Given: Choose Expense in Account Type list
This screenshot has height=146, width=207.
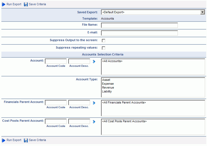Looking at the screenshot, I should 108,84.
